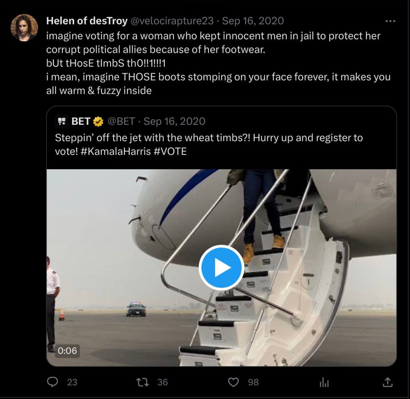The image size is (410, 399).
Task: Click the share upload icon
Action: click(x=388, y=382)
